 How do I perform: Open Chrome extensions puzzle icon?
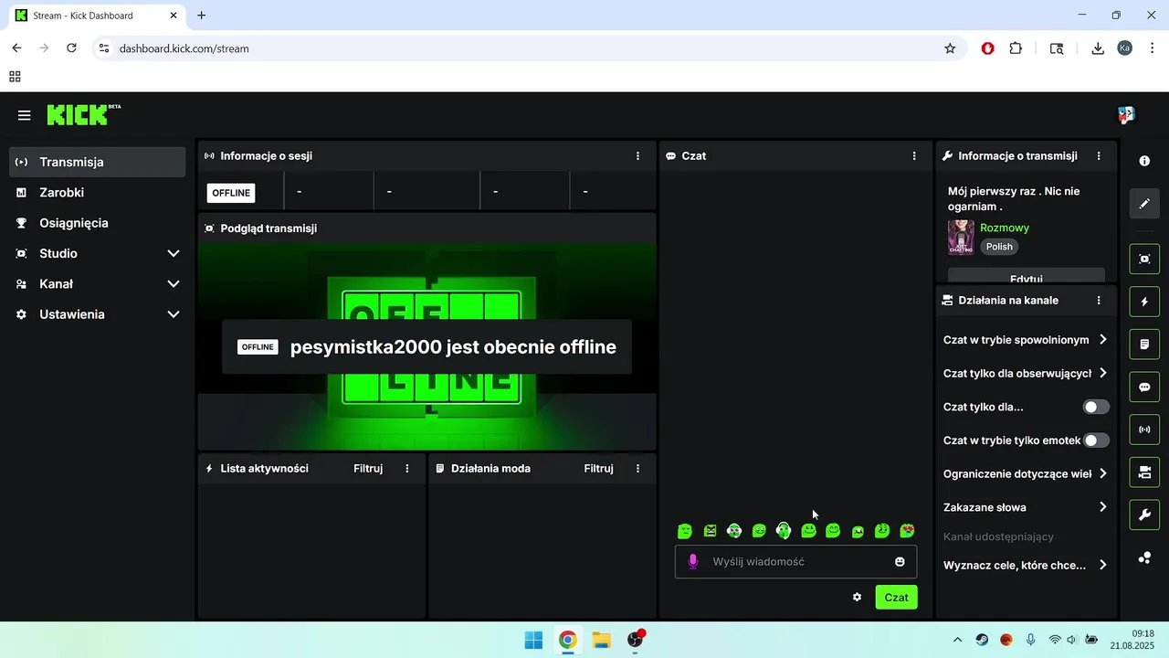[1016, 48]
